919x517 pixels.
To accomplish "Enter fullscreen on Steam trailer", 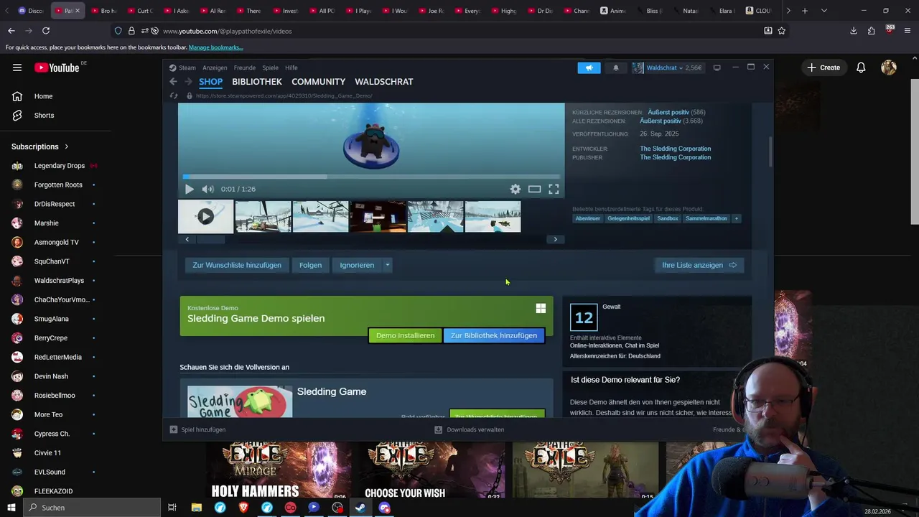I will point(554,189).
